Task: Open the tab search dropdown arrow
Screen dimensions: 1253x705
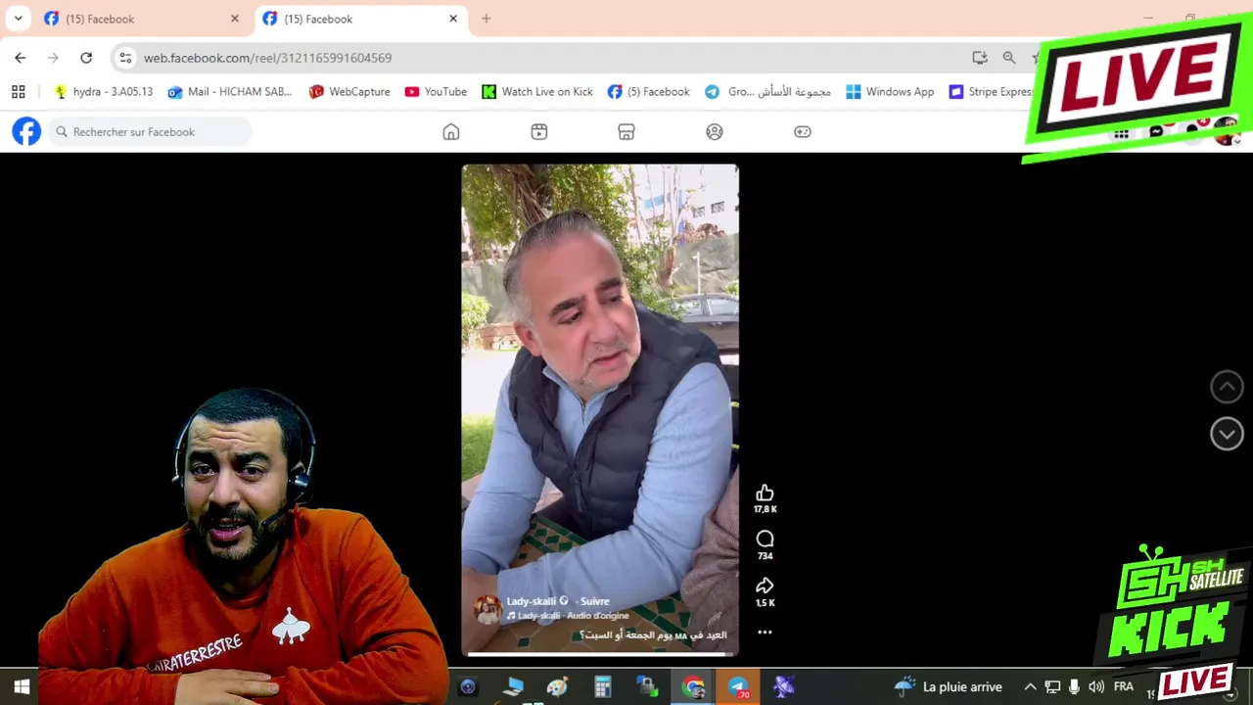Action: pos(18,19)
